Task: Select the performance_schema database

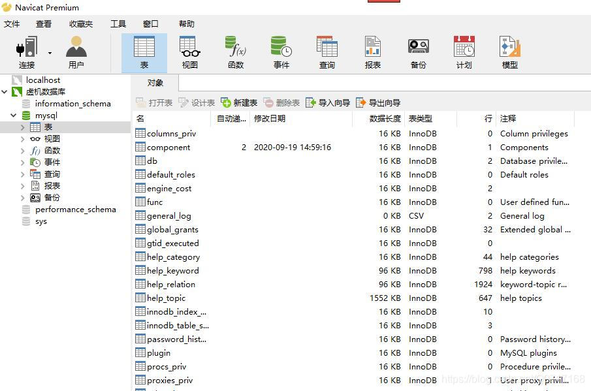Action: (75, 210)
